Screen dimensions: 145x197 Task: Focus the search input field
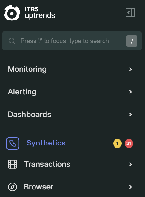click(x=72, y=41)
